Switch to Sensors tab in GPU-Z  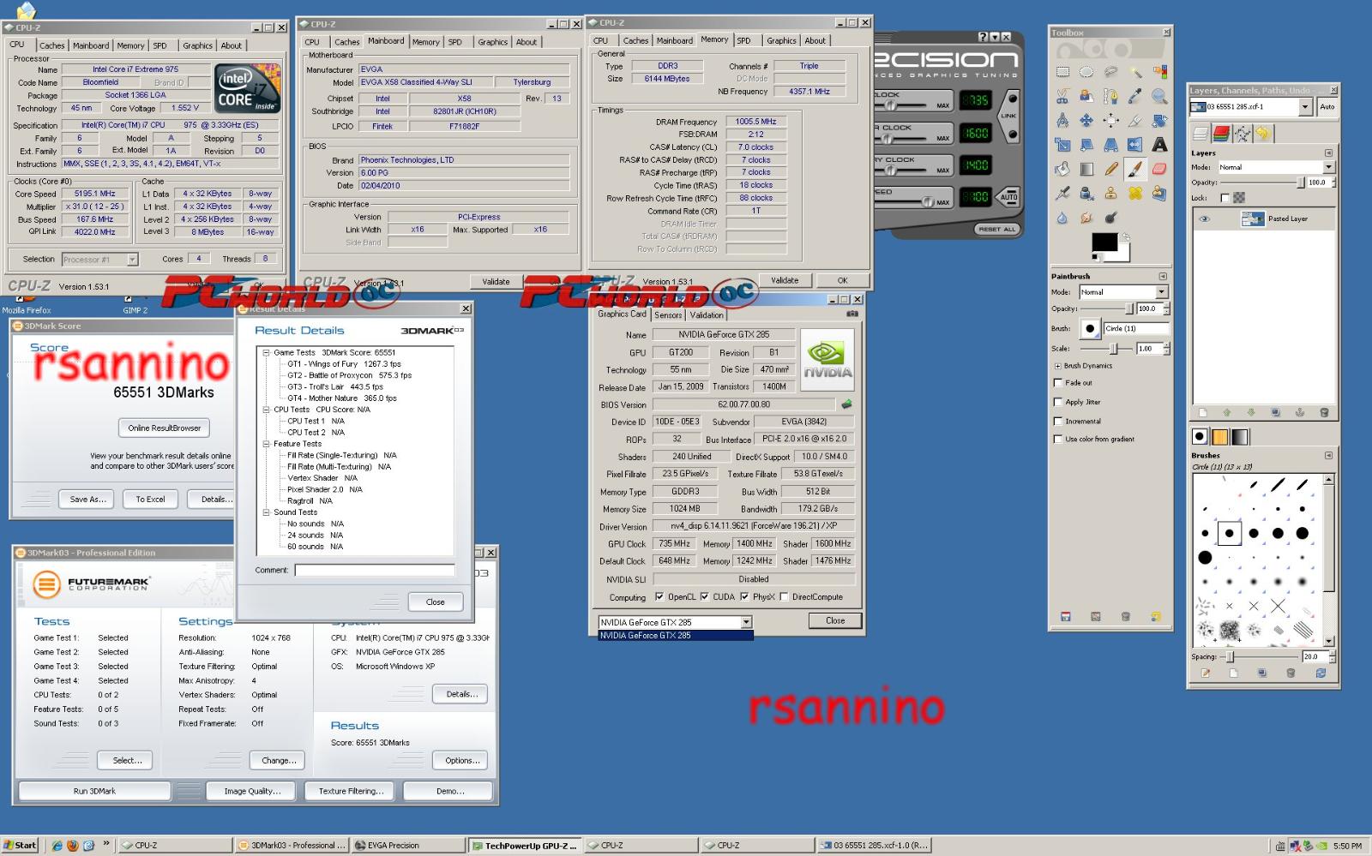tap(668, 315)
